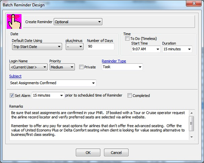Uncheck the Set Alarm checkbox
The width and height of the screenshot is (204, 163).
coord(12,96)
